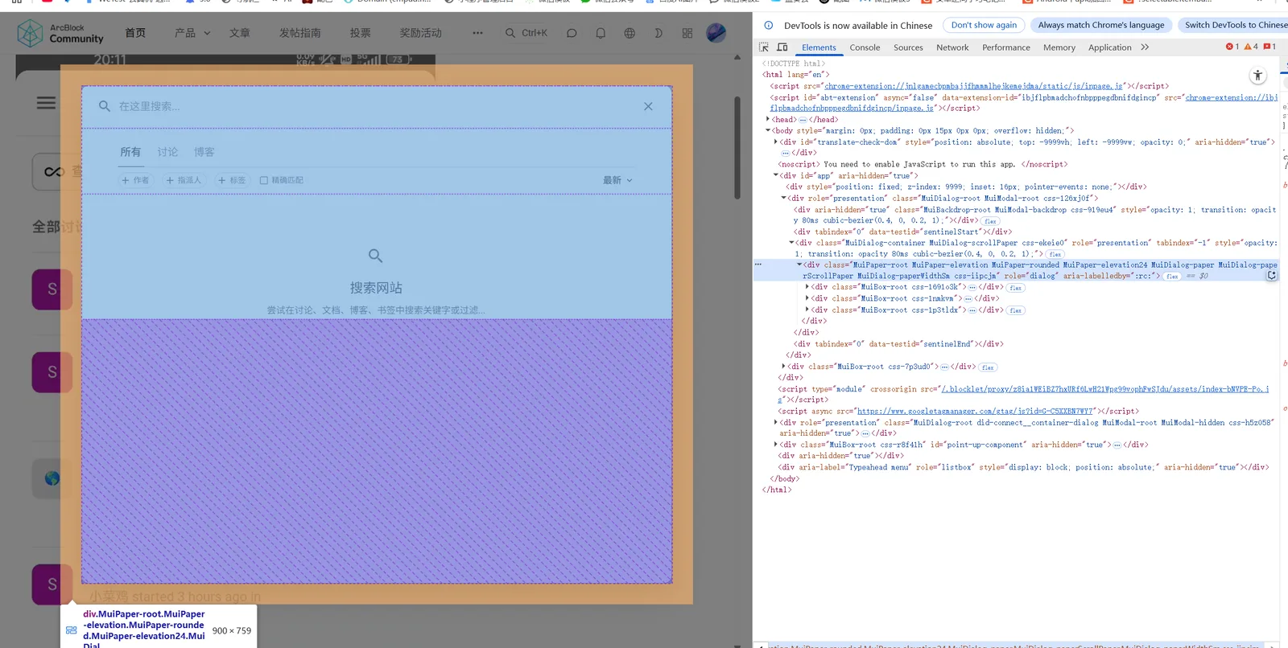Image resolution: width=1288 pixels, height=648 pixels.
Task: Toggle the DevTools device toolbar
Action: pos(782,47)
